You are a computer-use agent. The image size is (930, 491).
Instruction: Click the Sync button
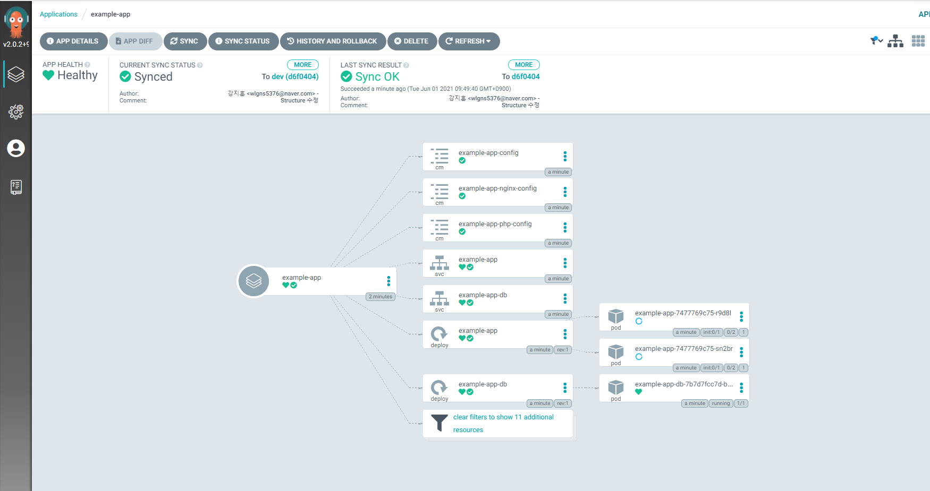185,41
